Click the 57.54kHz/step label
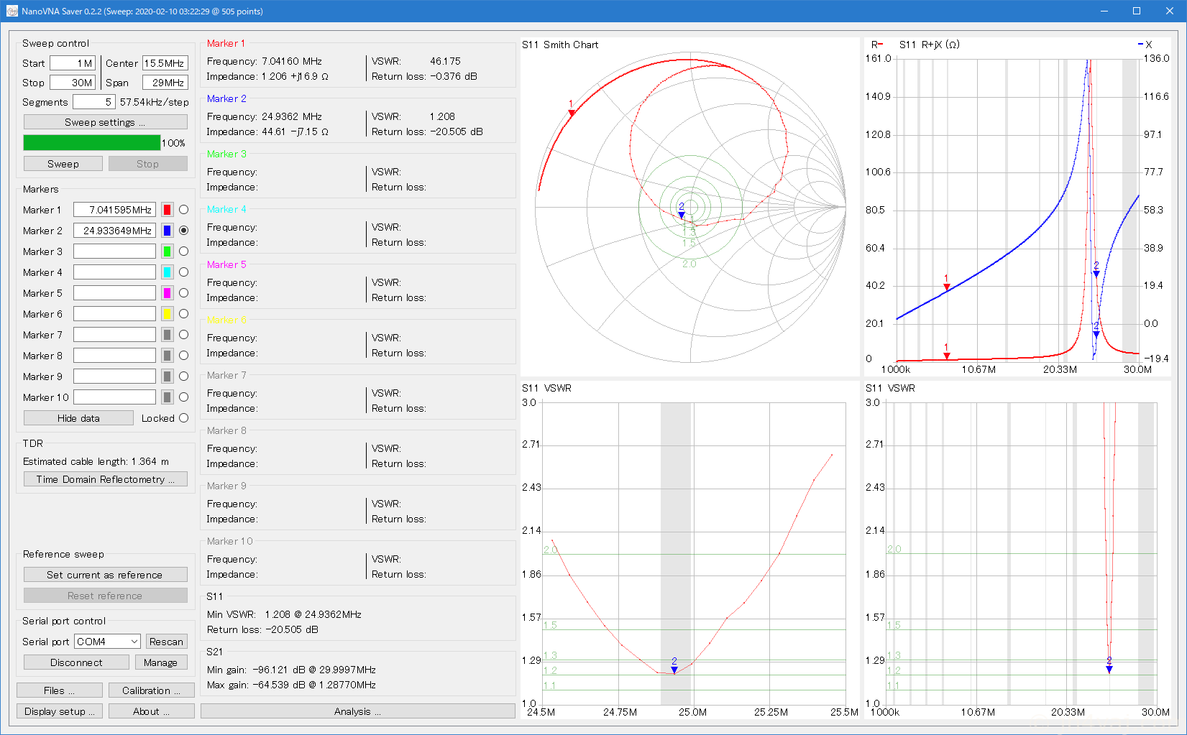This screenshot has height=735, width=1187. (155, 102)
